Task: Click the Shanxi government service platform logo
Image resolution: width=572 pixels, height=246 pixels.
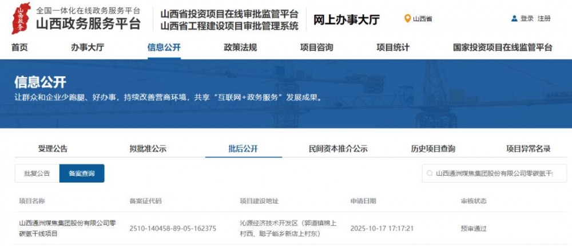Action: (22, 18)
